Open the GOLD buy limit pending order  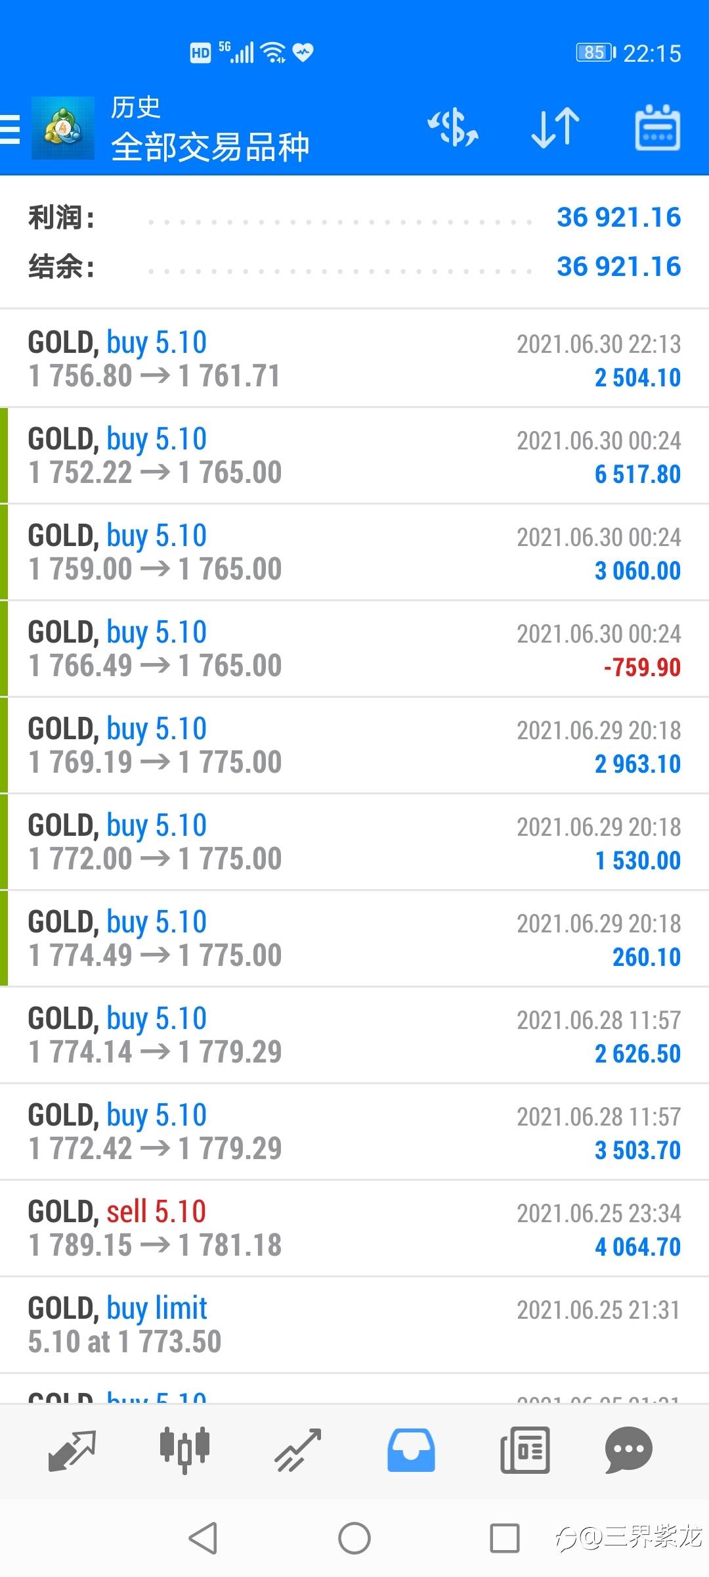(354, 1325)
